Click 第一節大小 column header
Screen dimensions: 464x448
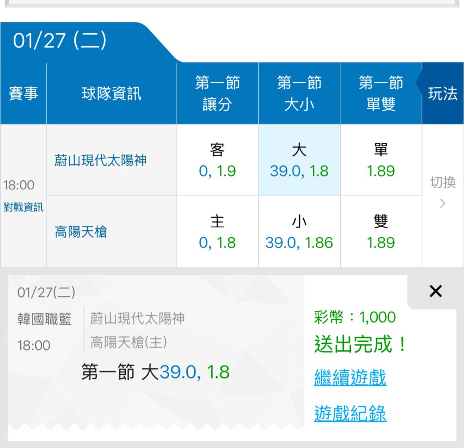click(299, 94)
